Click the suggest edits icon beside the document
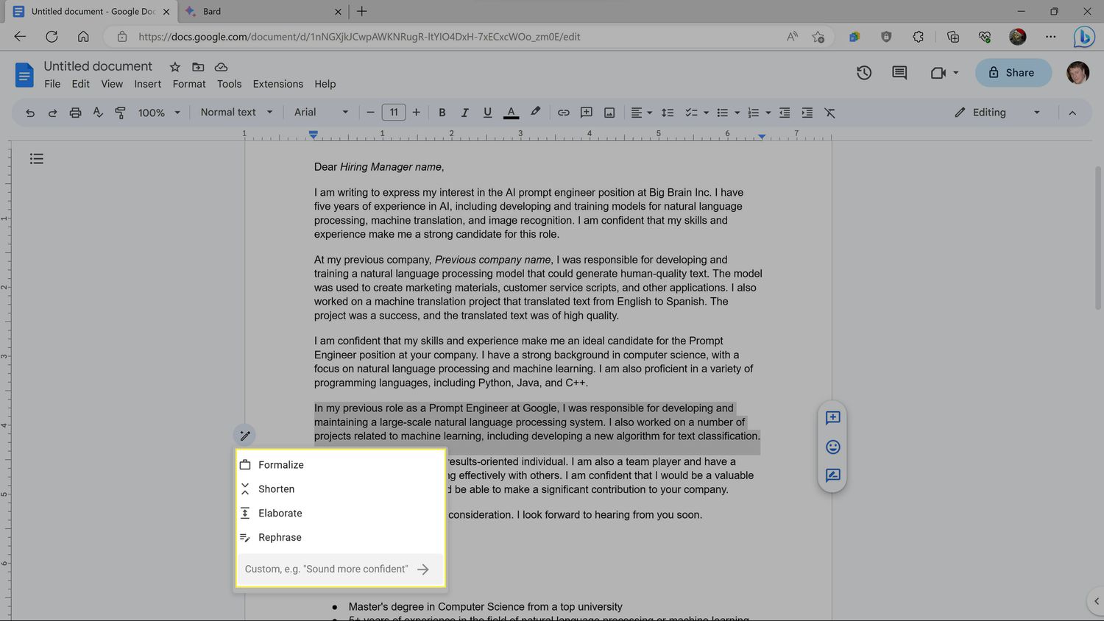Viewport: 1104px width, 621px height. tap(832, 475)
